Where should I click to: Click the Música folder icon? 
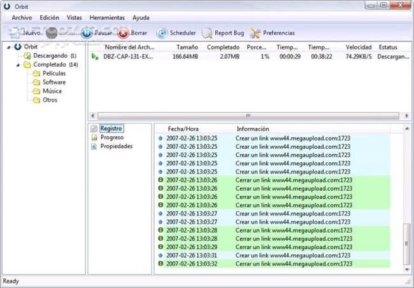pos(36,91)
